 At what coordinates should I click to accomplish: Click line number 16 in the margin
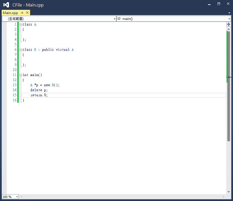15,100
